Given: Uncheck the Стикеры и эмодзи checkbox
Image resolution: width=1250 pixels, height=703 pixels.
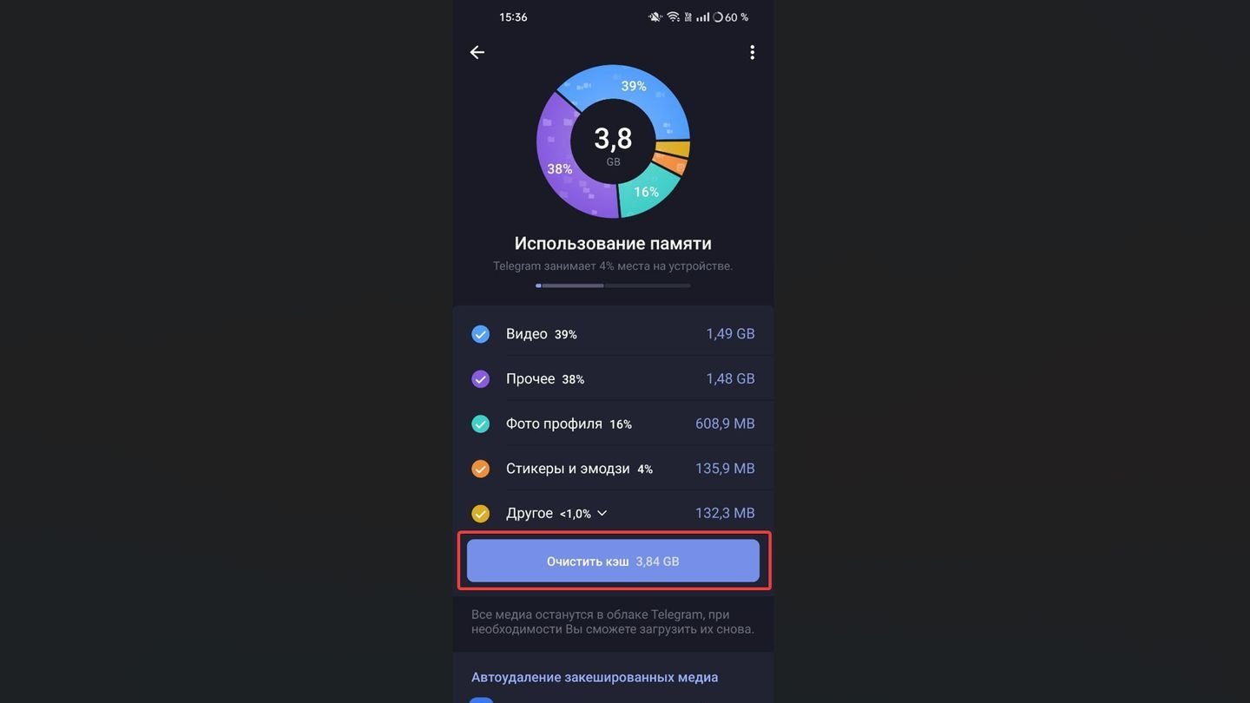Looking at the screenshot, I should click(x=480, y=469).
